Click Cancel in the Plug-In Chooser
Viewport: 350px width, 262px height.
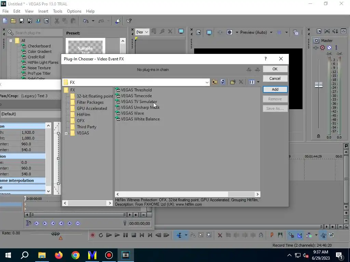click(275, 78)
